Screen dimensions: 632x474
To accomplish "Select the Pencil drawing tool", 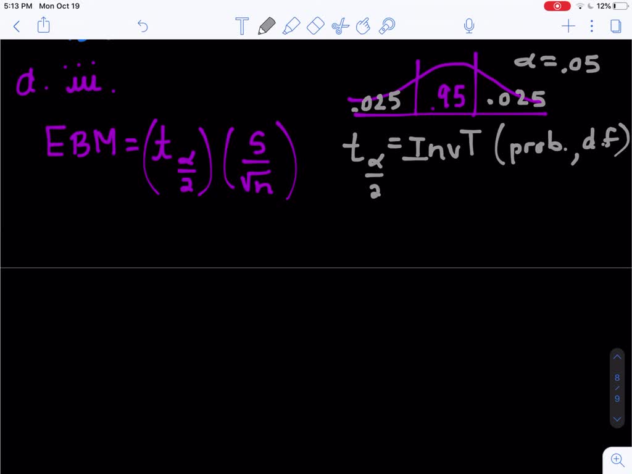I will point(267,26).
